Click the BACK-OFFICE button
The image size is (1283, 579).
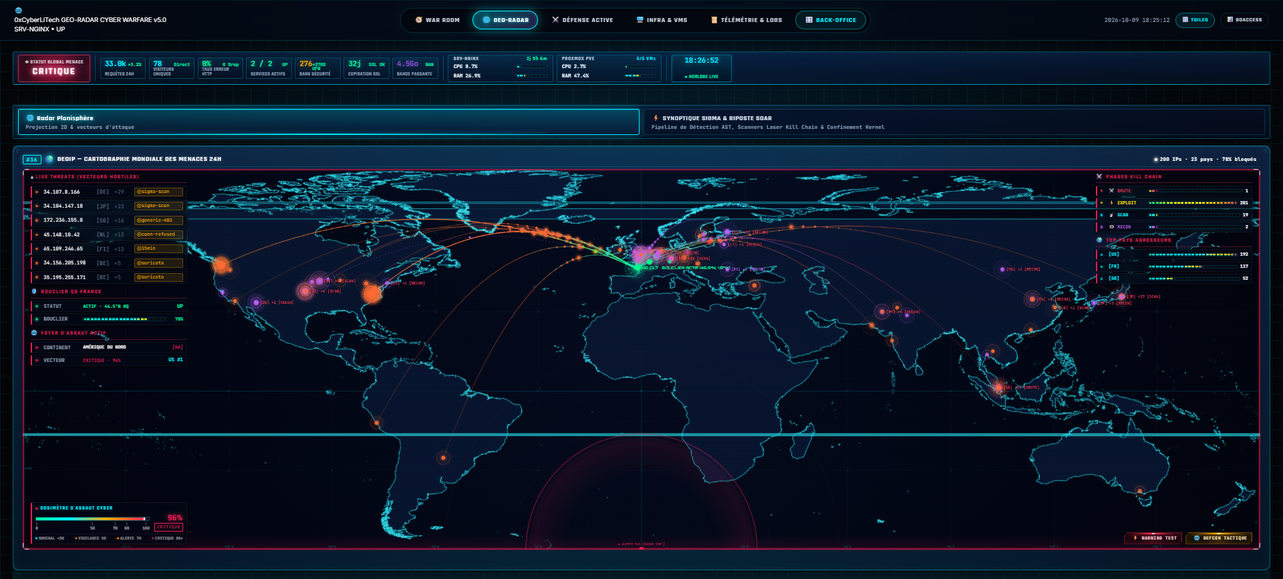[831, 20]
